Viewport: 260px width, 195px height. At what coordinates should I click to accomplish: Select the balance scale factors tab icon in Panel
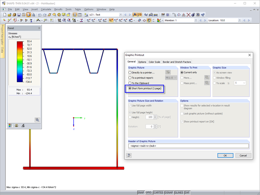click(x=16, y=126)
